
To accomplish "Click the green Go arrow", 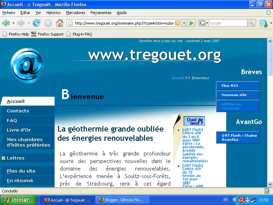I will coord(191,23).
